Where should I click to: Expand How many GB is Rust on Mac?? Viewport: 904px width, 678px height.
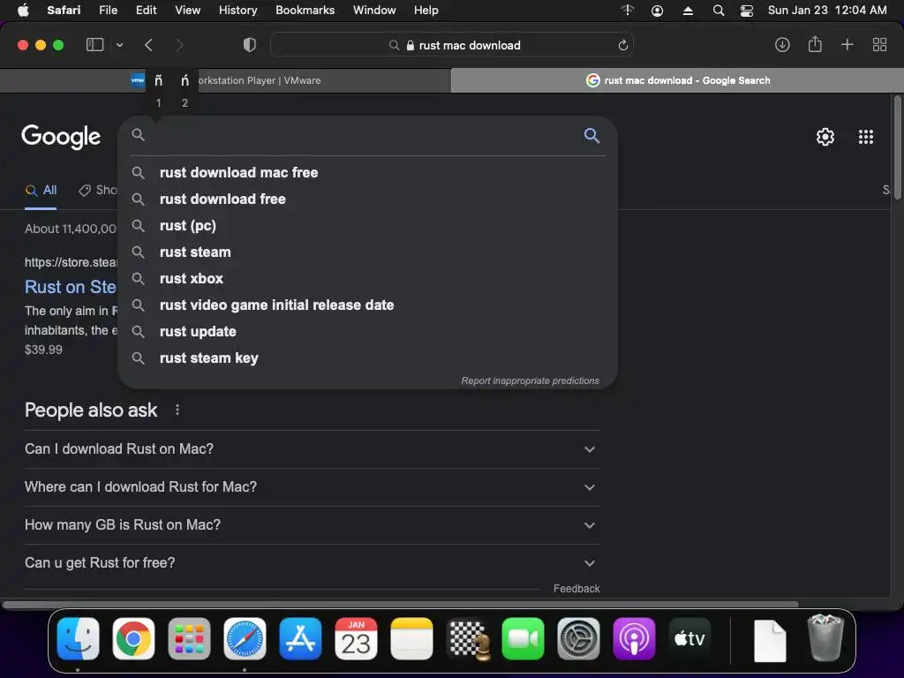click(x=312, y=525)
